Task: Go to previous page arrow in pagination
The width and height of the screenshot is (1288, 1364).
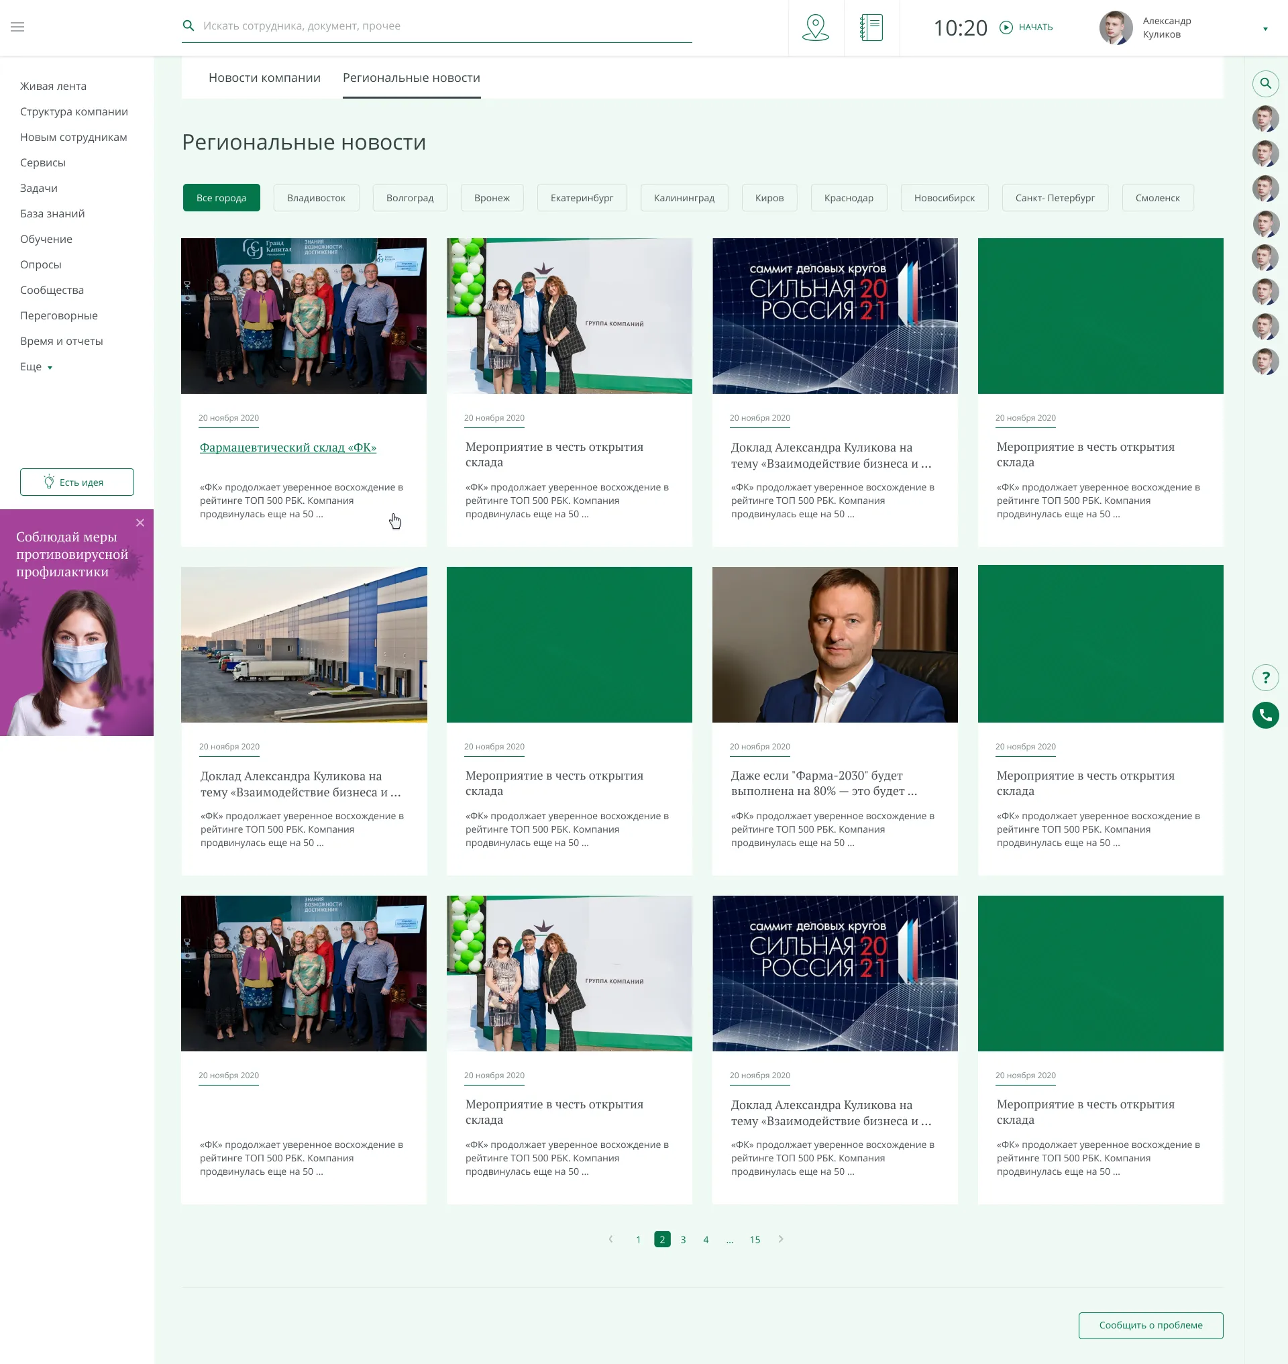Action: pyautogui.click(x=610, y=1239)
